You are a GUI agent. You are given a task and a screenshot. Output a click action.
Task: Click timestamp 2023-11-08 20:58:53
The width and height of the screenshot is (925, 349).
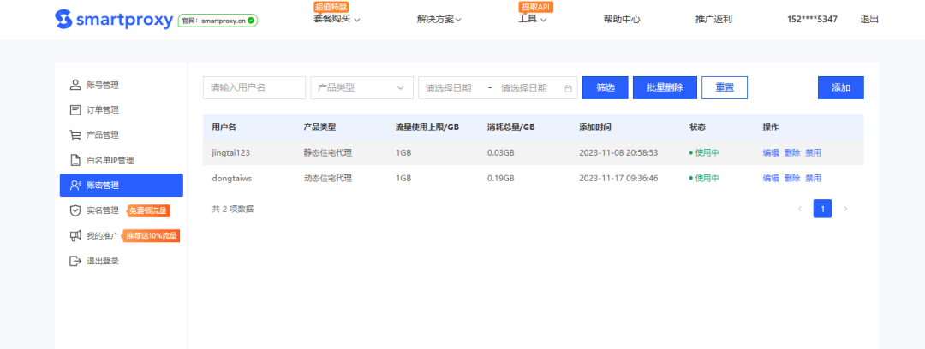click(x=618, y=152)
